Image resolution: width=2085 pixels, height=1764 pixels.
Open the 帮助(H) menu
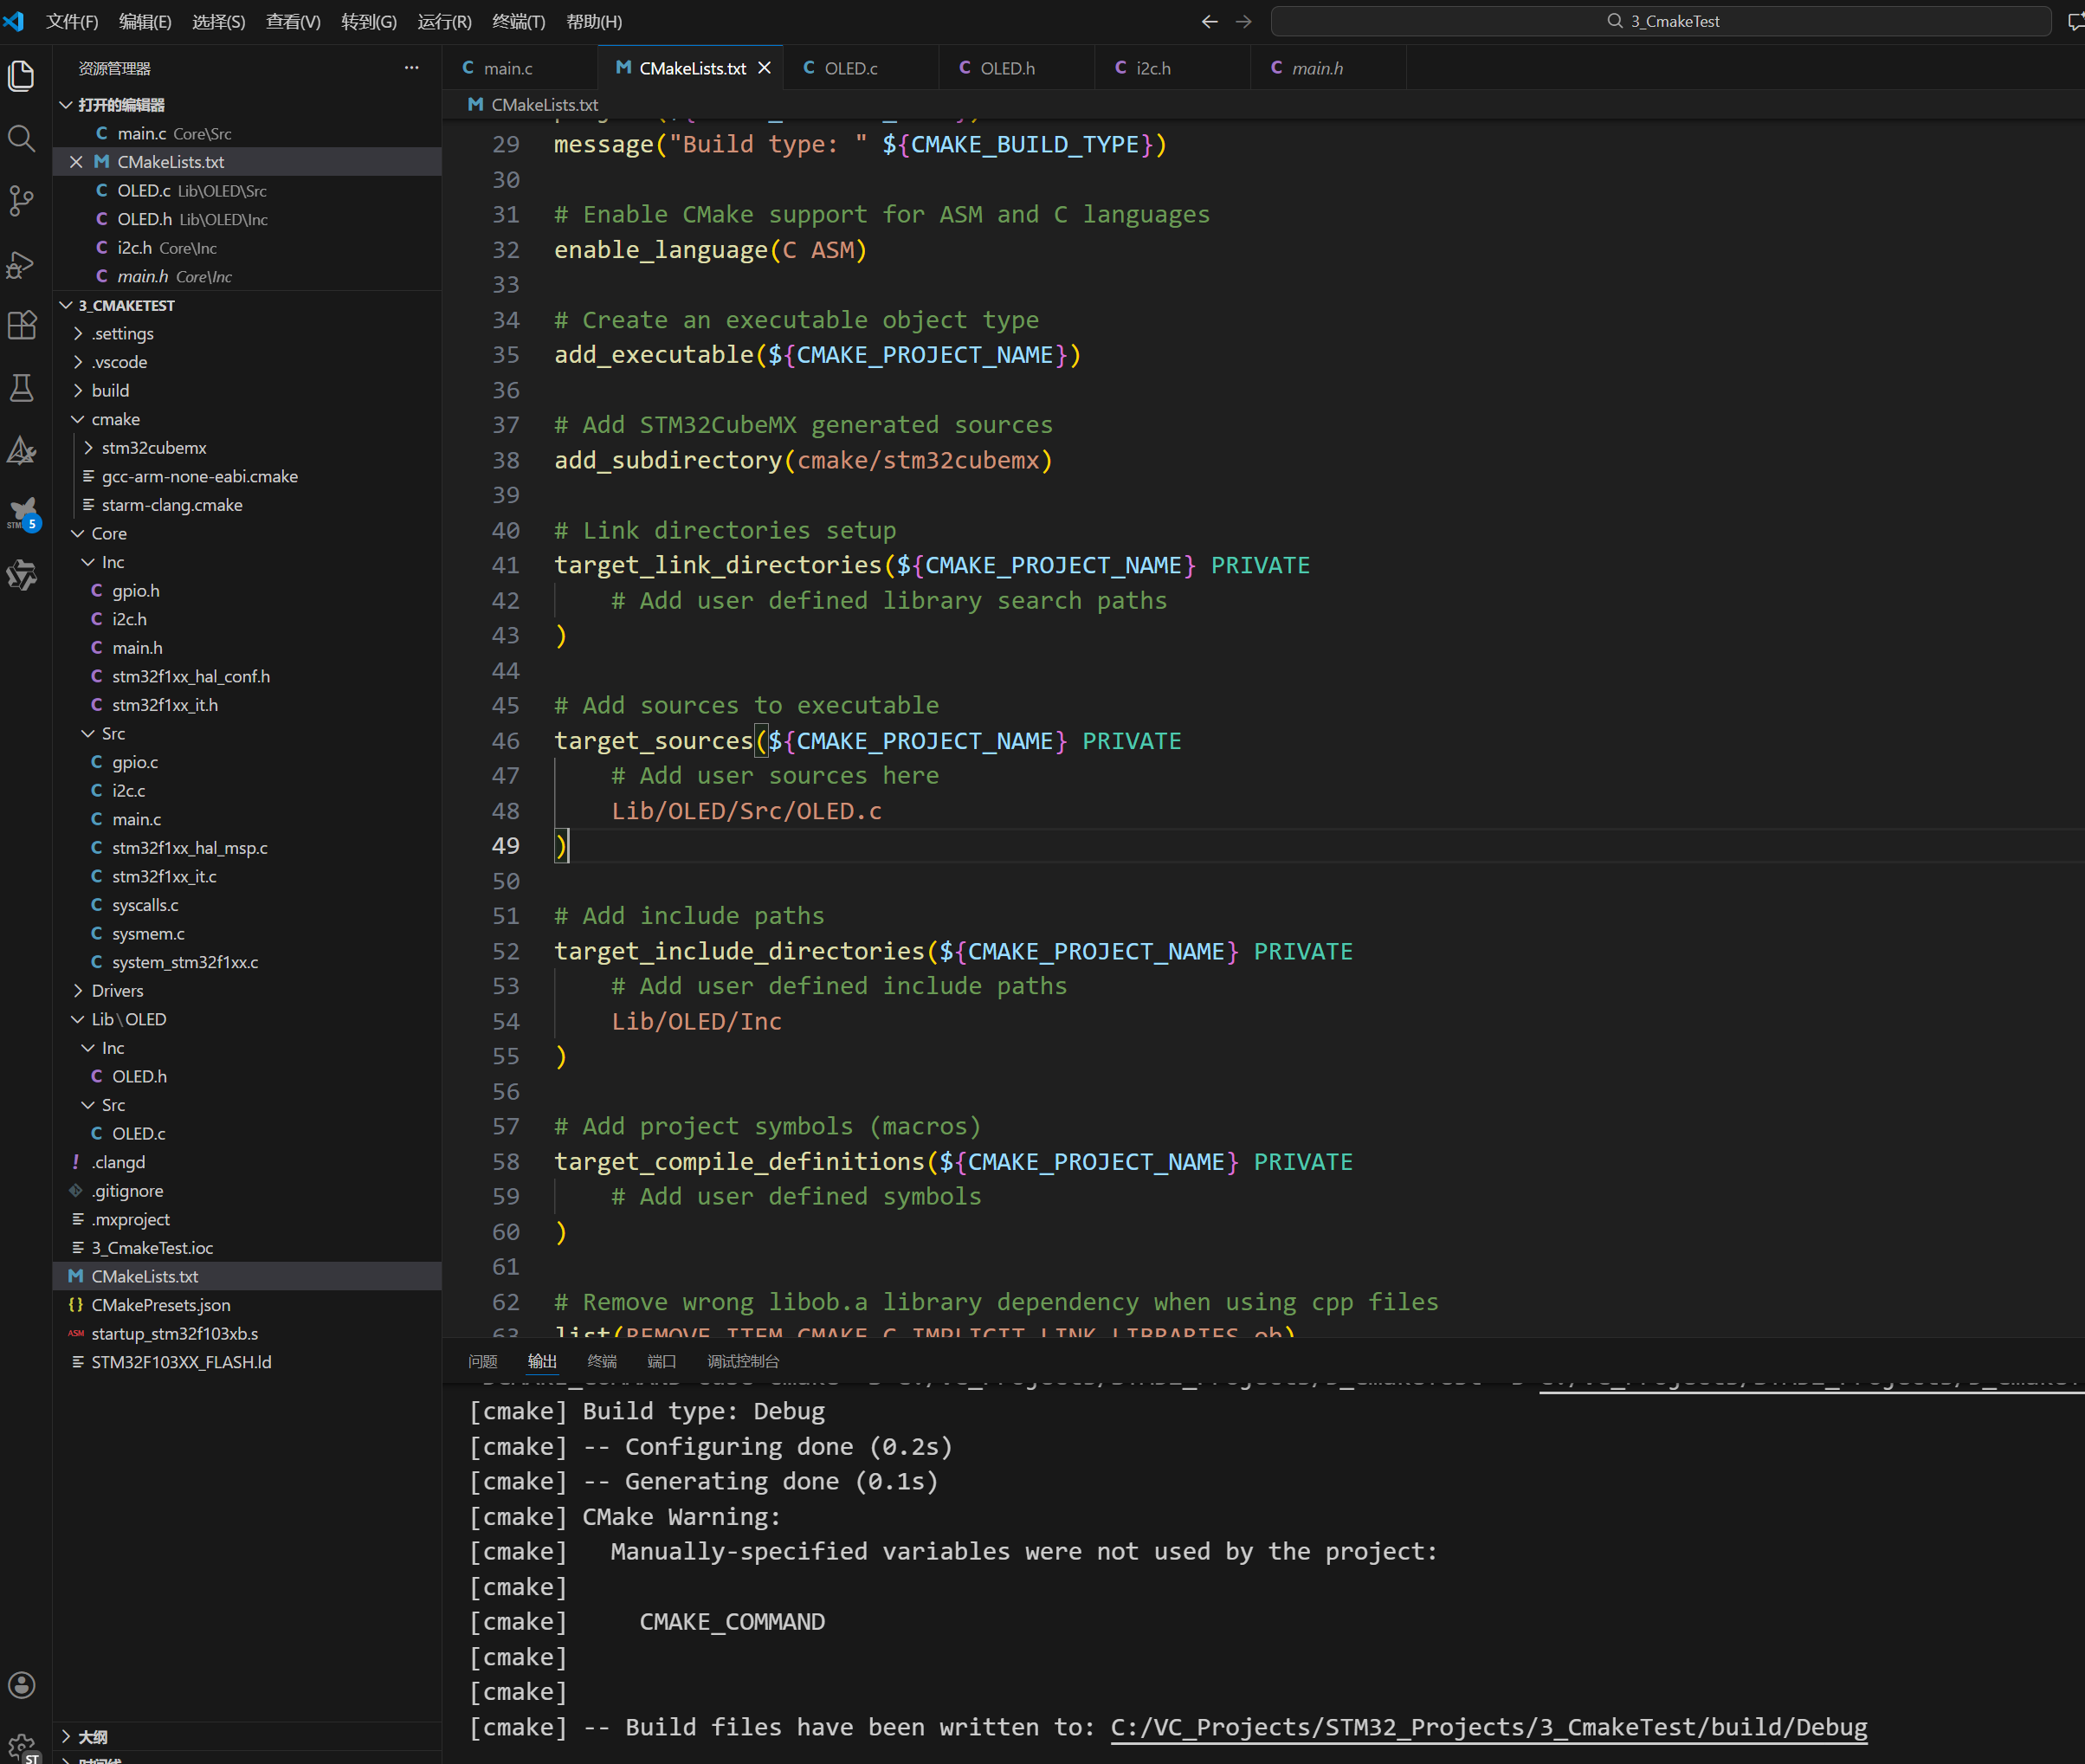pos(594,21)
